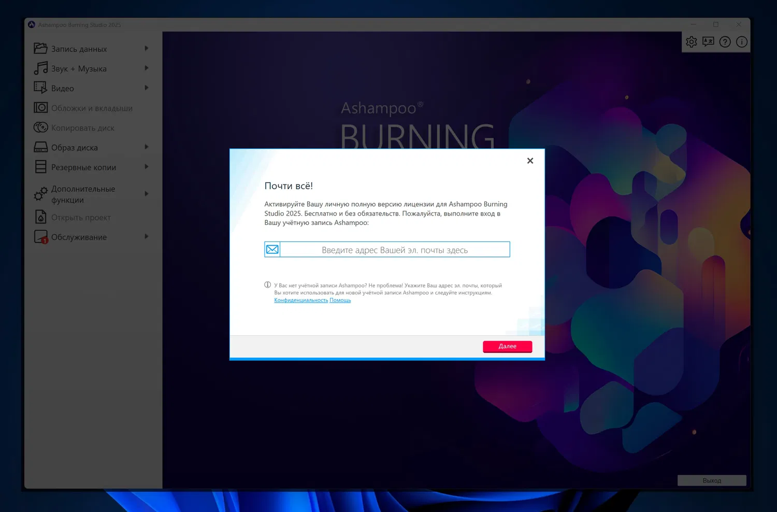Open help with the question mark icon
The width and height of the screenshot is (777, 512).
(x=725, y=42)
